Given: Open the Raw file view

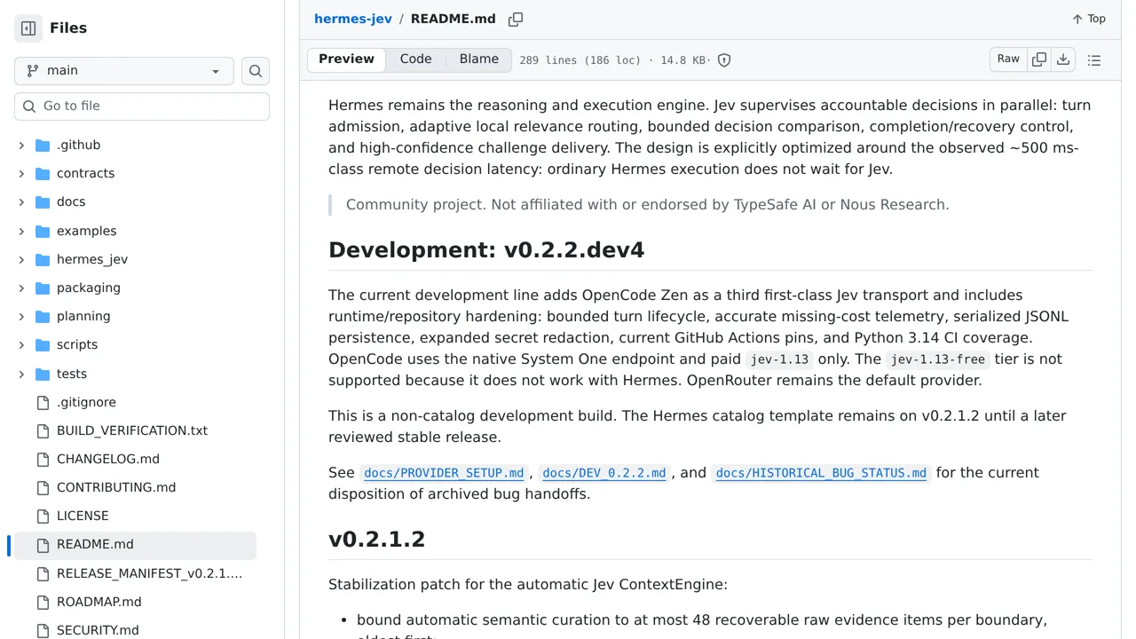Looking at the screenshot, I should click(x=1008, y=59).
